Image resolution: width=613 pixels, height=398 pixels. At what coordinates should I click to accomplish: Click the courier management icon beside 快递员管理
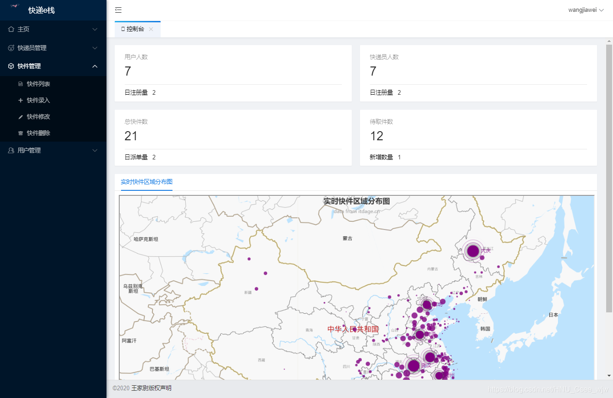click(11, 48)
